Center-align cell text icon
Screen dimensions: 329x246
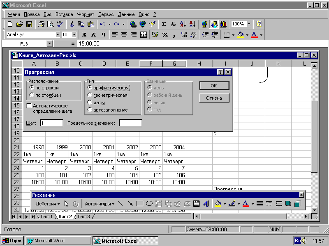pos(124,35)
